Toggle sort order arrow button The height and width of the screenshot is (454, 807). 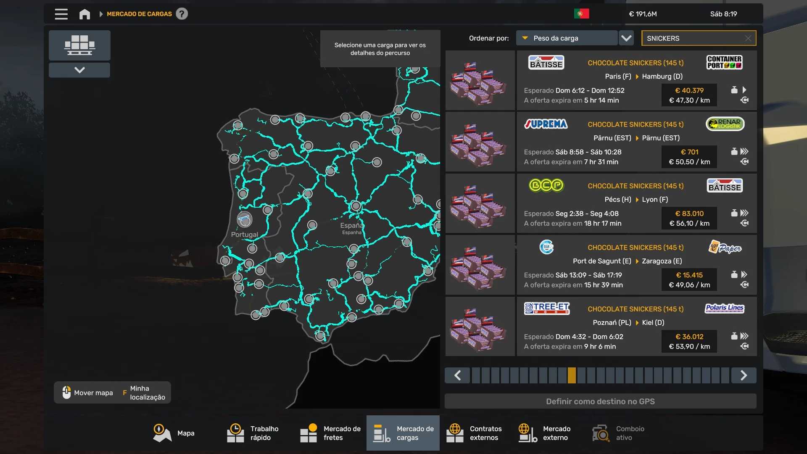(626, 38)
